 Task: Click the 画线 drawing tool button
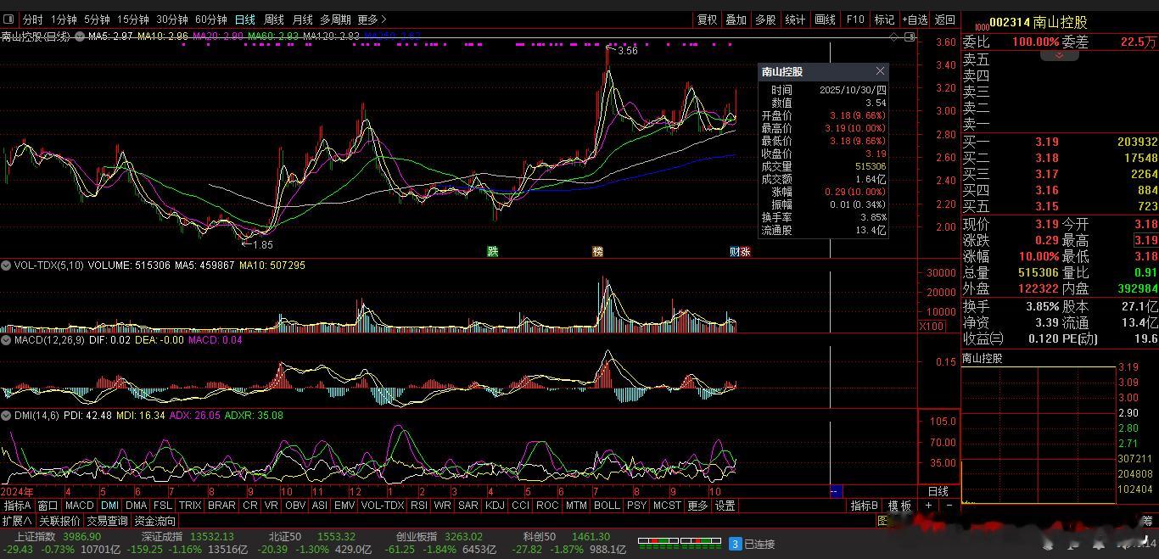(x=825, y=19)
